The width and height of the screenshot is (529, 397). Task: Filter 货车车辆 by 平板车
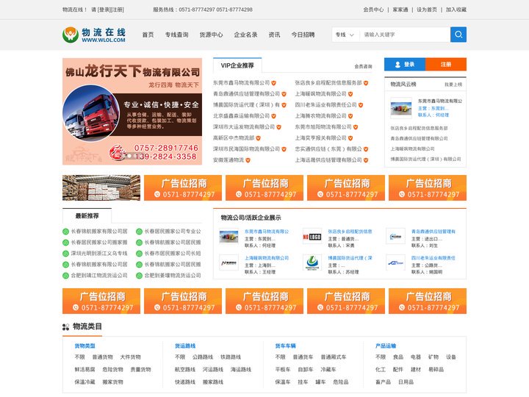(x=283, y=370)
